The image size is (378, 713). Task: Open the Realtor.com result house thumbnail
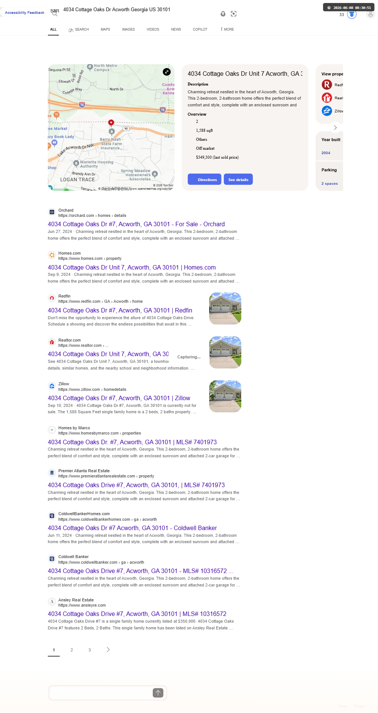click(225, 352)
